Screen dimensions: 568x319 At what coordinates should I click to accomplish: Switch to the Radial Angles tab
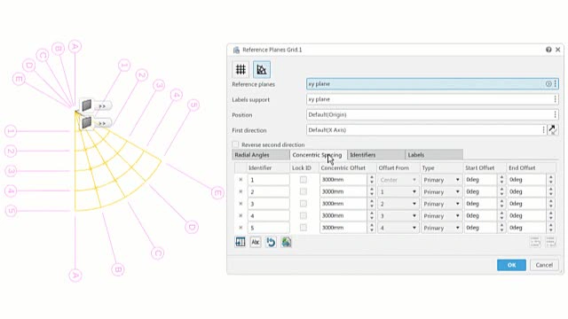(260, 155)
